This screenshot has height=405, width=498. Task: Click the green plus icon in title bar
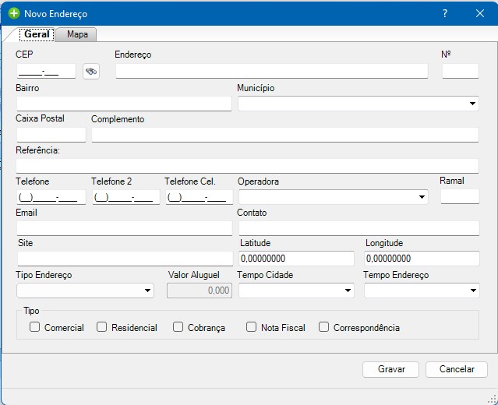click(x=13, y=14)
